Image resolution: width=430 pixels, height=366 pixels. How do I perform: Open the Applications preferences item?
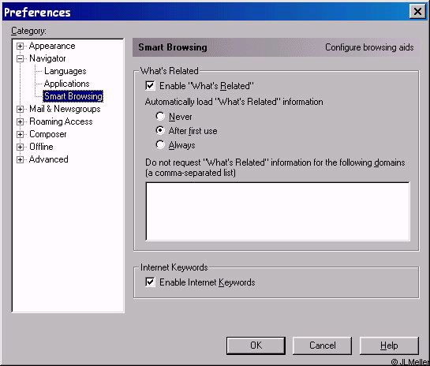click(66, 84)
